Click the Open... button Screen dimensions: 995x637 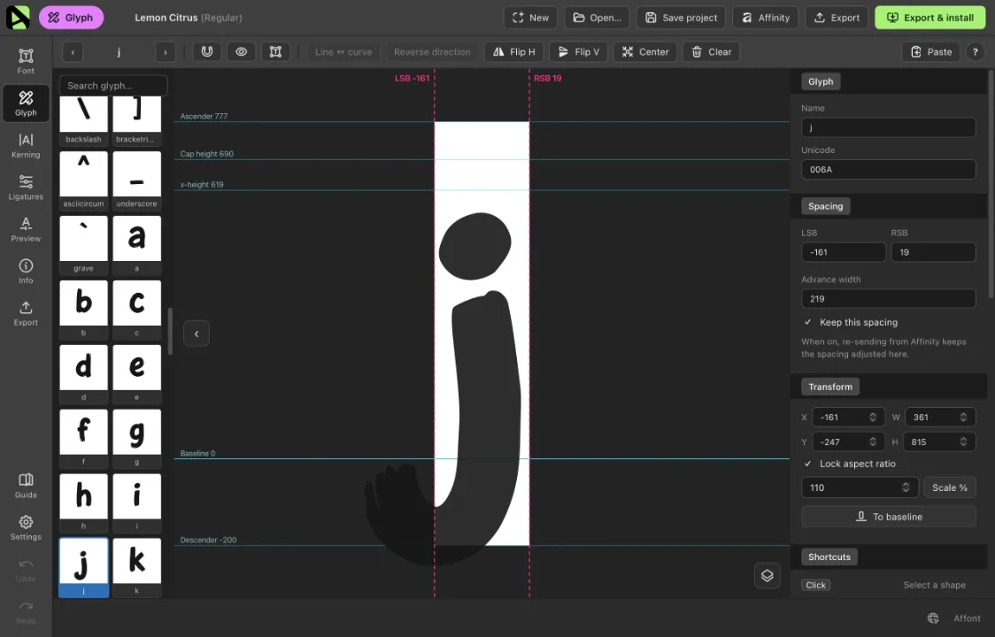597,17
